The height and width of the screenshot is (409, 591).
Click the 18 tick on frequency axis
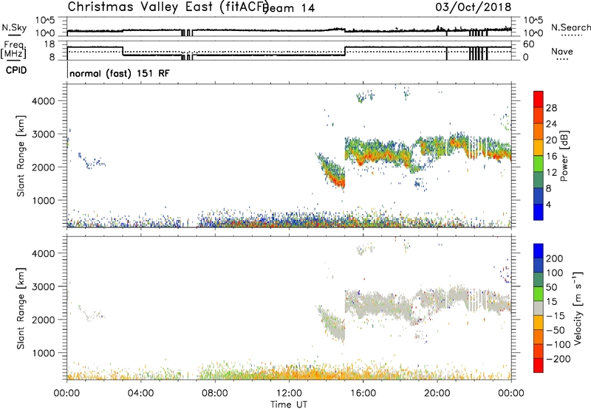[49, 44]
